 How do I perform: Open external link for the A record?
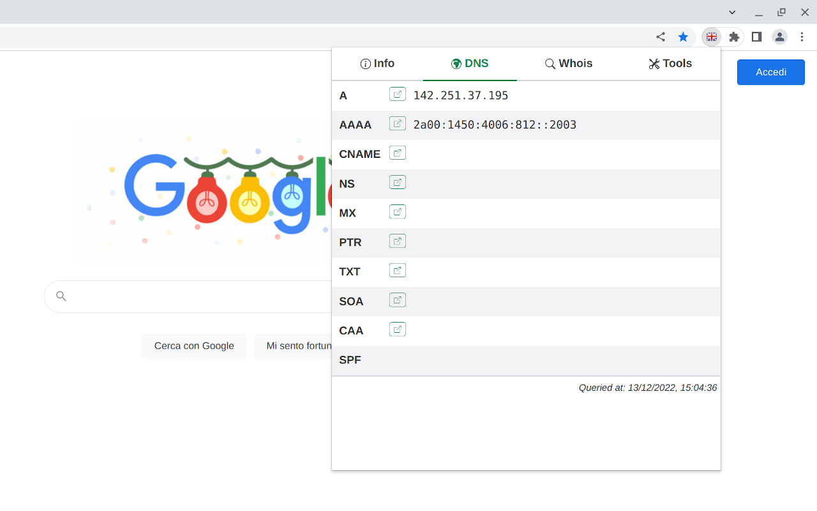click(397, 93)
